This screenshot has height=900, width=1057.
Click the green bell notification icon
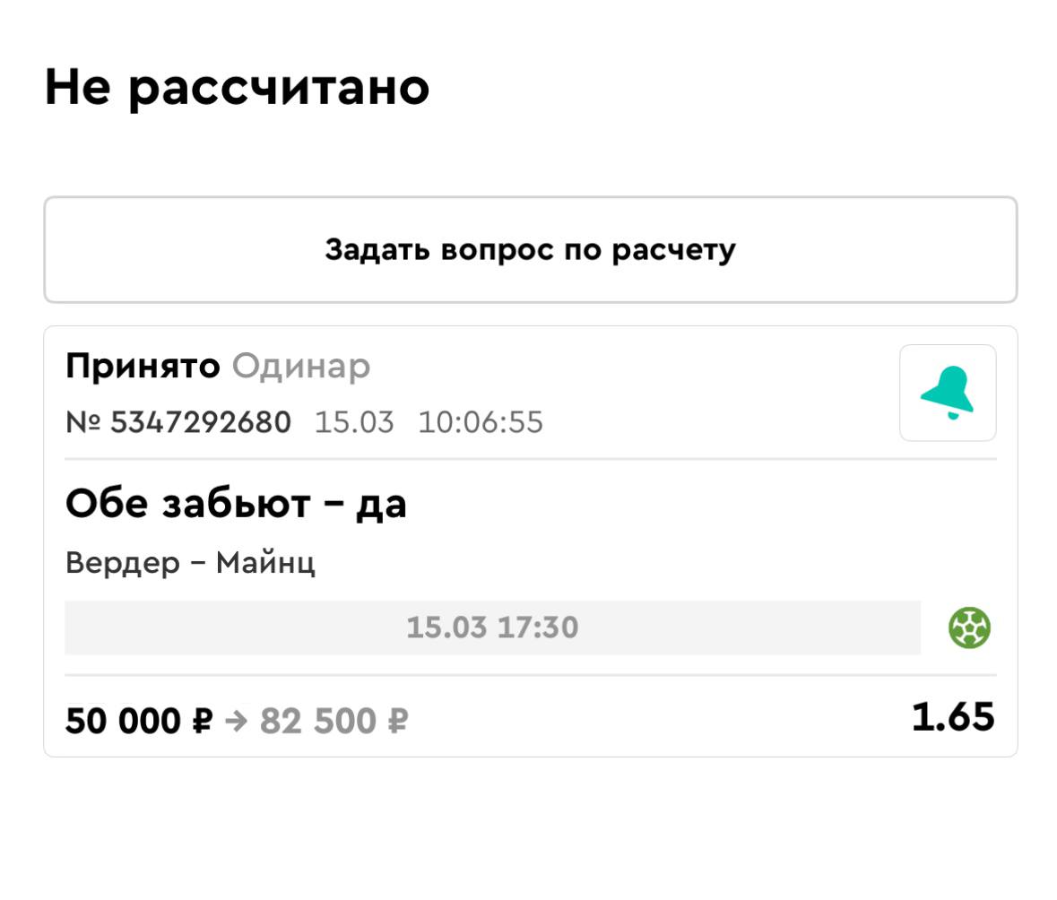click(948, 393)
